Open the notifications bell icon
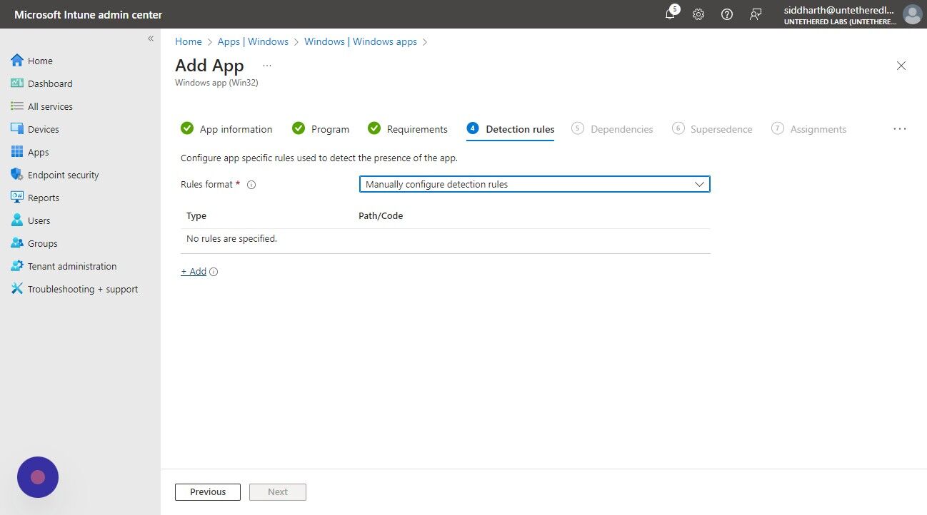 pos(670,14)
